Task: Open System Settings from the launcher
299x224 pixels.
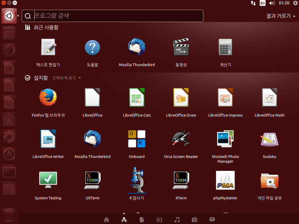Action: point(9,137)
